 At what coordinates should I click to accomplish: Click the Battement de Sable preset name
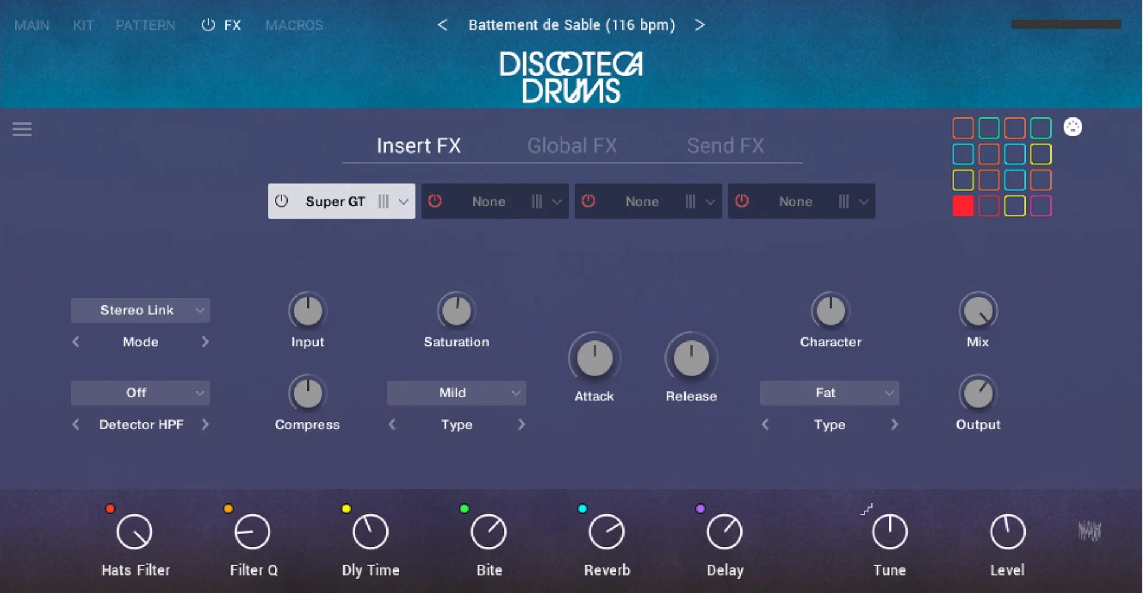click(x=571, y=25)
